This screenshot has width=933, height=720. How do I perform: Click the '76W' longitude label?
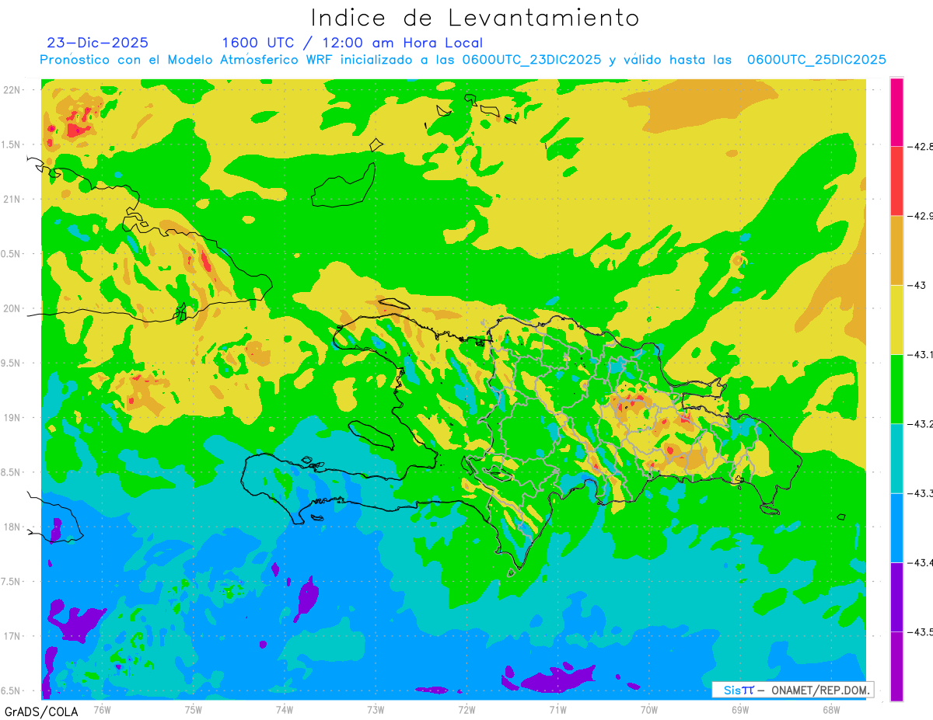[x=102, y=709]
